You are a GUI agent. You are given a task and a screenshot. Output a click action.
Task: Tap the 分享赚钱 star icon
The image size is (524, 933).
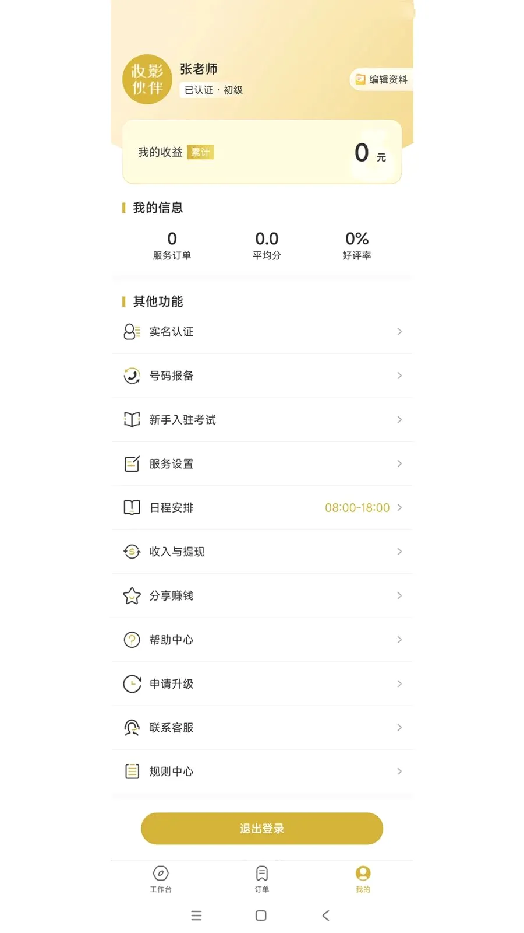(x=132, y=595)
